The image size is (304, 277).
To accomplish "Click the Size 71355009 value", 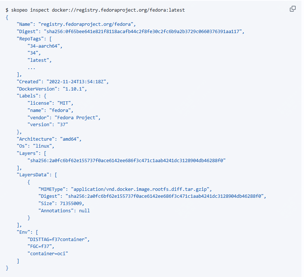I will coord(71,203).
